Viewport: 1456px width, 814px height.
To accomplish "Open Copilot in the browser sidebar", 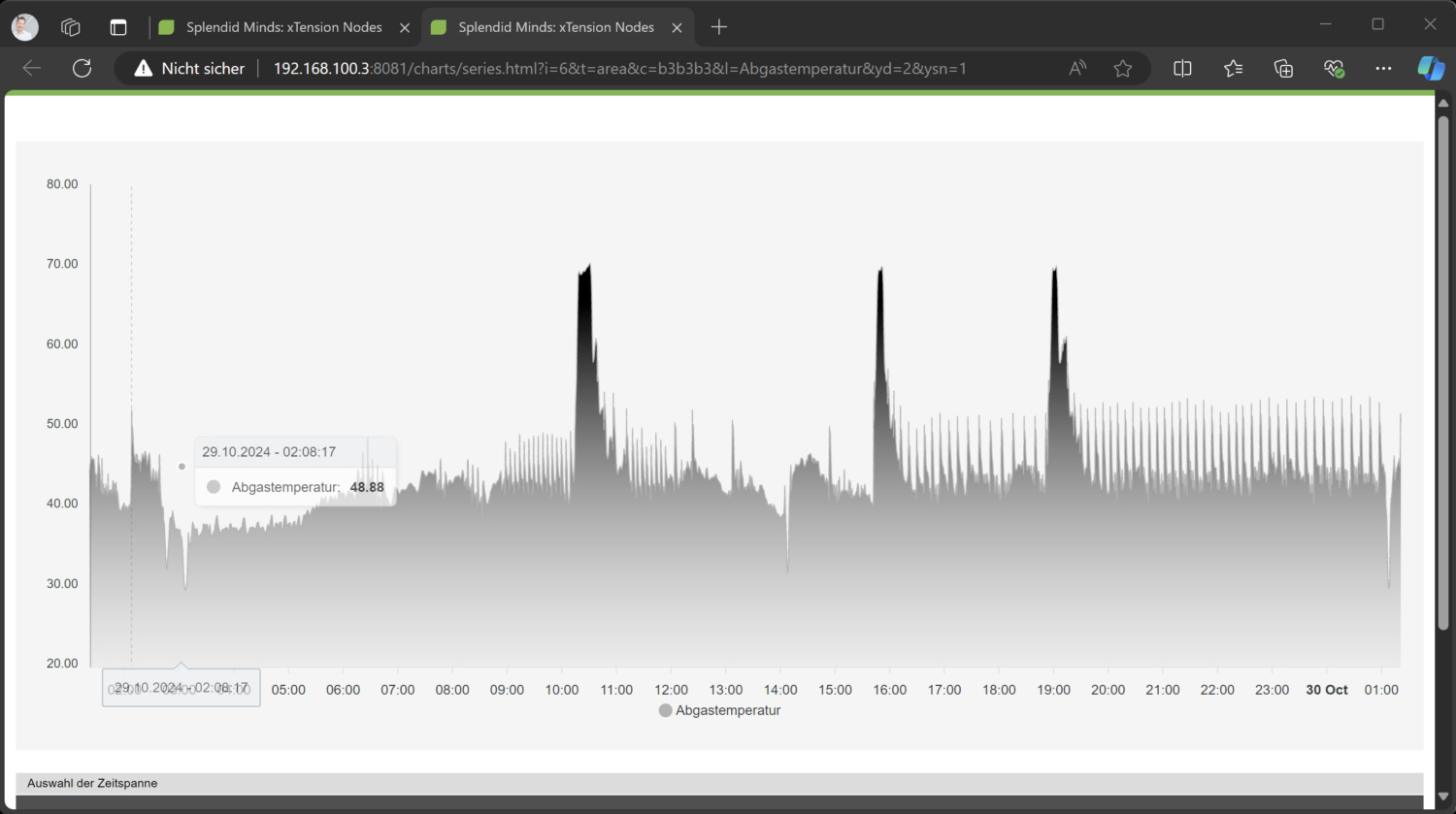I will point(1431,68).
